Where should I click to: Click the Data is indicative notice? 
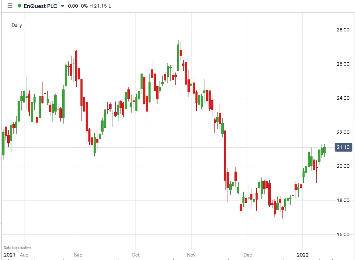(x=17, y=247)
